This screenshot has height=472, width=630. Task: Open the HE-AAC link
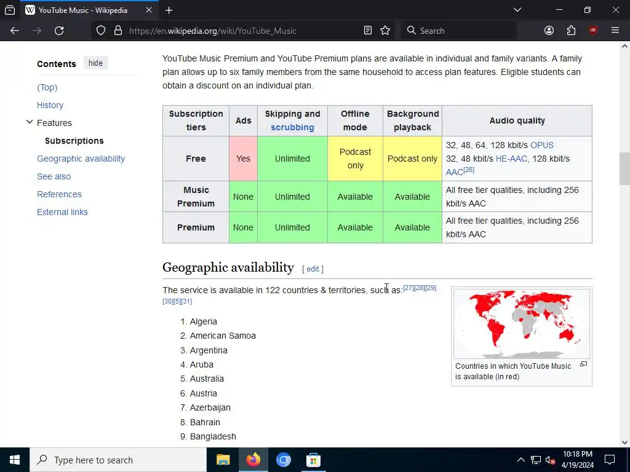[511, 159]
